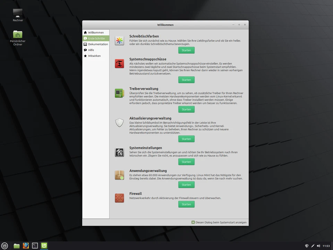Open the volume control in the tray
333x250 pixels.
pyautogui.click(x=318, y=245)
